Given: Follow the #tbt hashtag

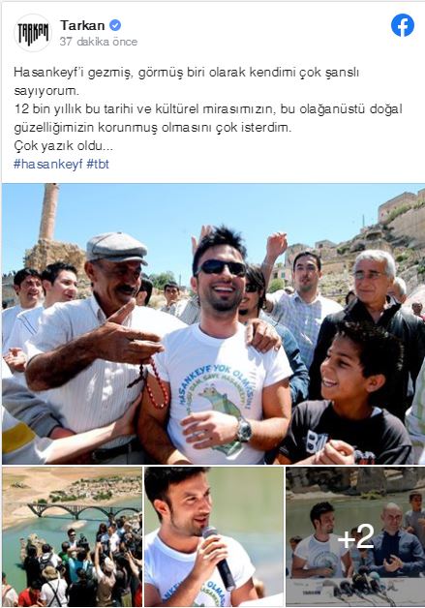Looking at the screenshot, I should pyautogui.click(x=98, y=164).
